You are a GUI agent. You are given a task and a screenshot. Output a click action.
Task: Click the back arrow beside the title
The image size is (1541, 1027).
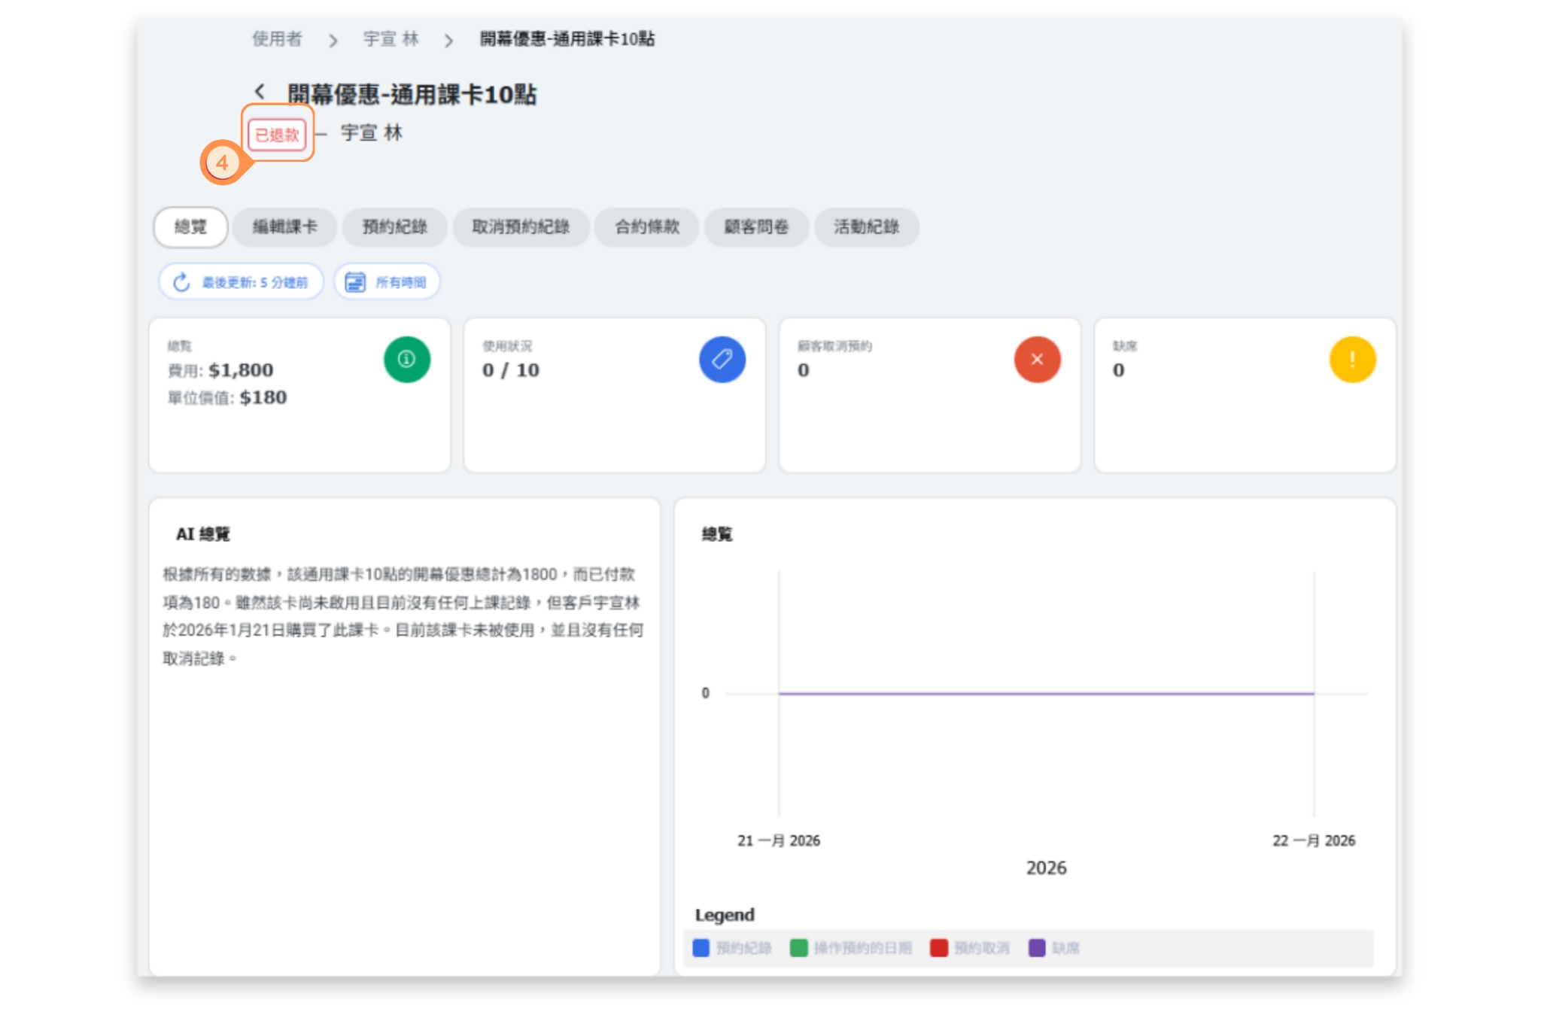tap(260, 92)
